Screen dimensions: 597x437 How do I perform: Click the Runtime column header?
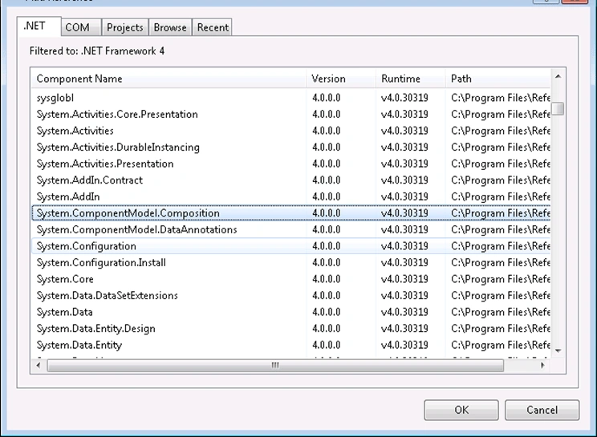pyautogui.click(x=411, y=79)
